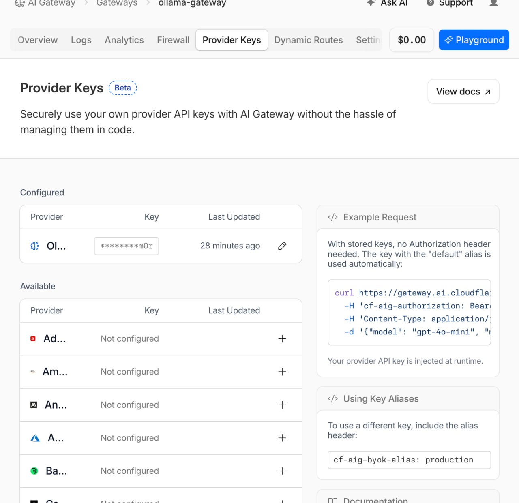Click the Ask AI sparkle icon

pyautogui.click(x=371, y=3)
